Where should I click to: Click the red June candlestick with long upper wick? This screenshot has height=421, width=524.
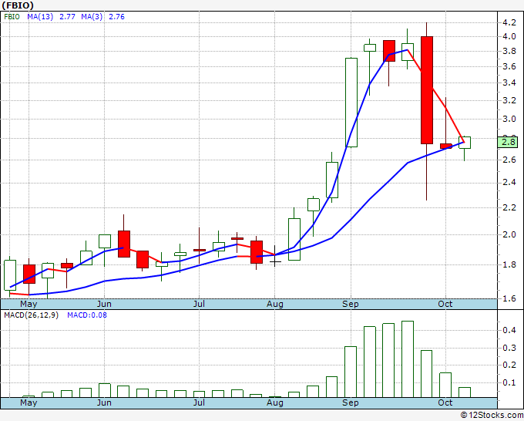[x=123, y=243]
